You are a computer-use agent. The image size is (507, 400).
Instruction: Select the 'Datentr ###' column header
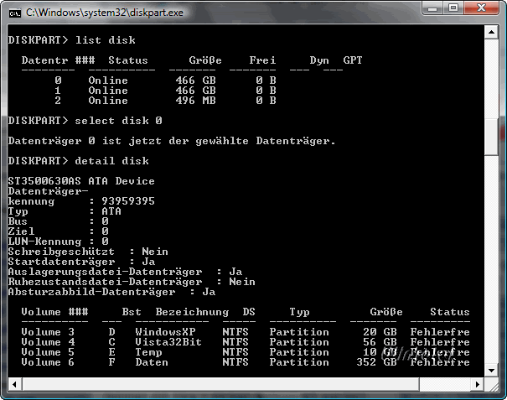tap(58, 60)
